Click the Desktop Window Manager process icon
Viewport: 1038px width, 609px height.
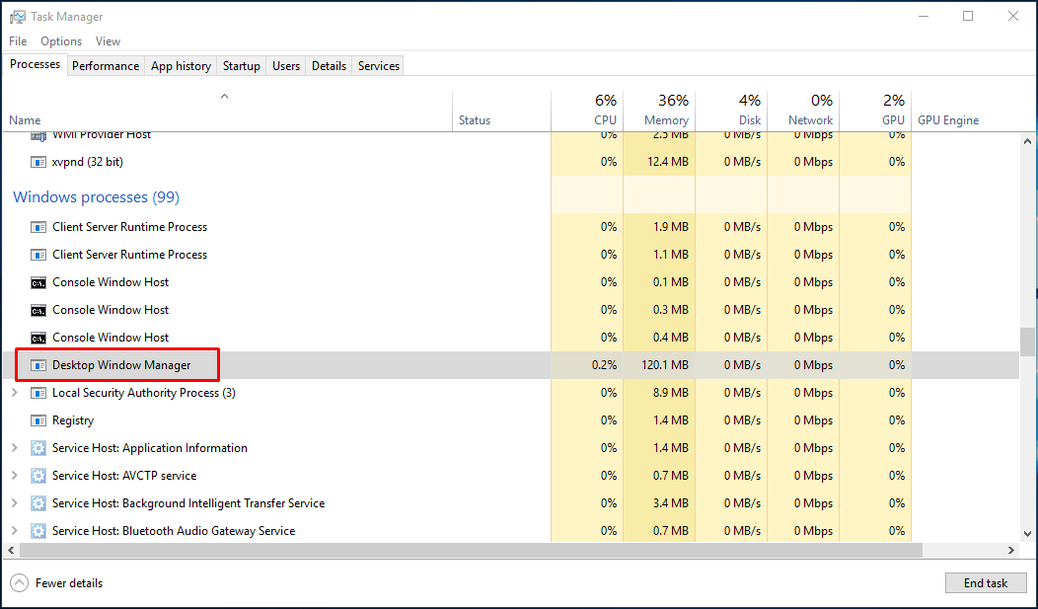click(x=38, y=365)
